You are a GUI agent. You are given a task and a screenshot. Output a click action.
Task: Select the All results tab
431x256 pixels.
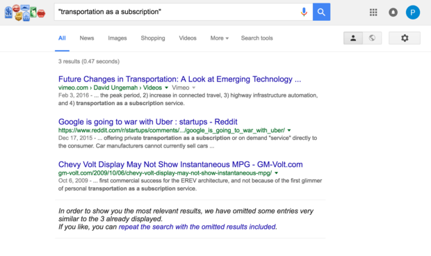coord(62,38)
